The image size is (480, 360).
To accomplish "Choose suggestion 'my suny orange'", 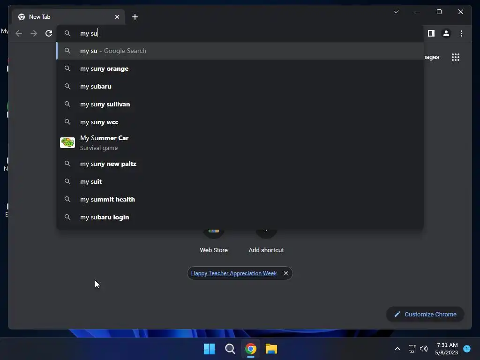I will (x=240, y=68).
